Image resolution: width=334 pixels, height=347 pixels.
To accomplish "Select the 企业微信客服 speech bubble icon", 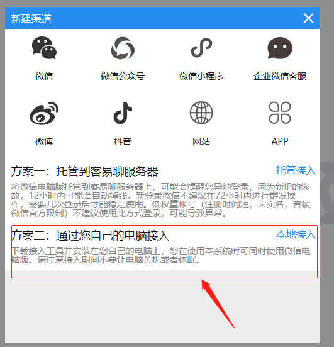I will (x=280, y=48).
